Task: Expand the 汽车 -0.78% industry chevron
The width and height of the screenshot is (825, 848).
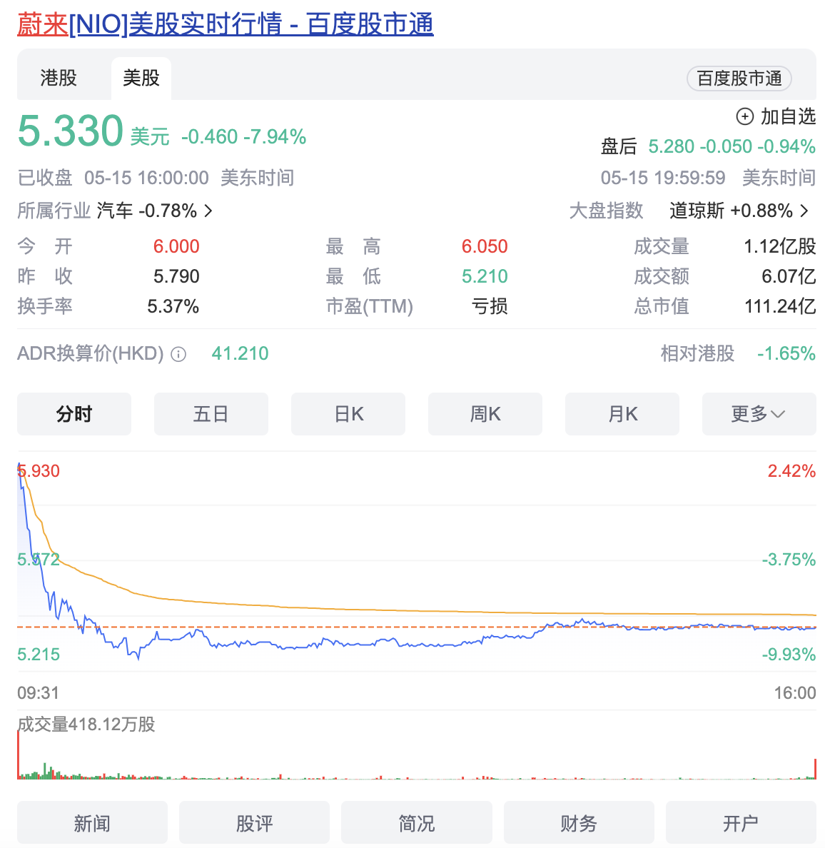Action: (208, 211)
